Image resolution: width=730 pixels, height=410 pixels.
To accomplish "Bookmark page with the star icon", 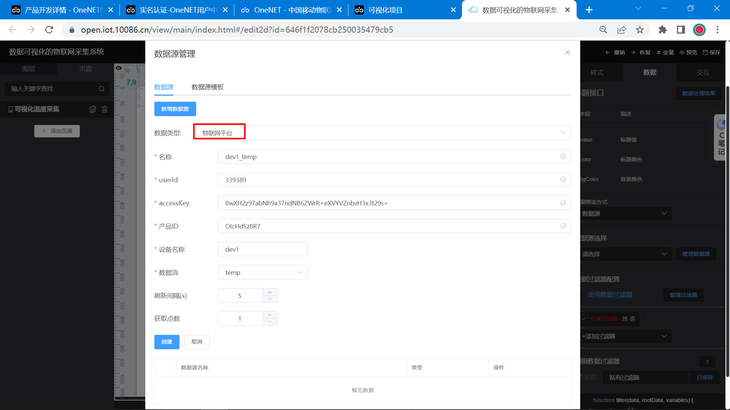I will coord(640,30).
